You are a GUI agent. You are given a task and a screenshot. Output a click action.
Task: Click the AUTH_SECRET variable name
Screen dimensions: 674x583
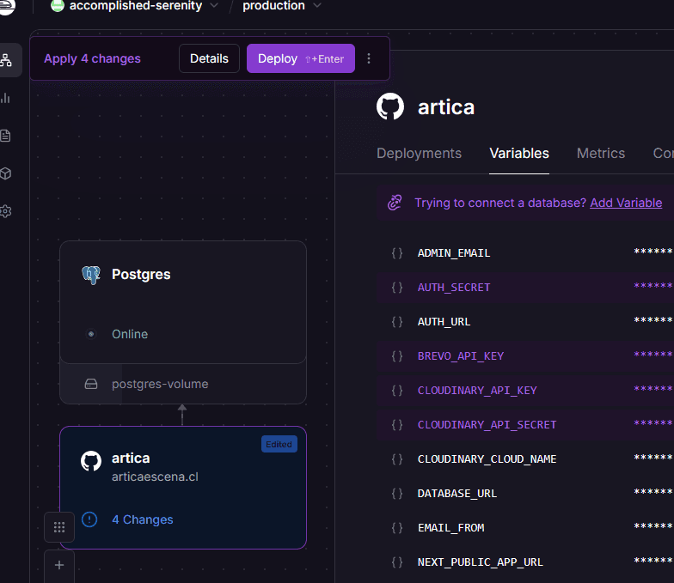pos(454,287)
